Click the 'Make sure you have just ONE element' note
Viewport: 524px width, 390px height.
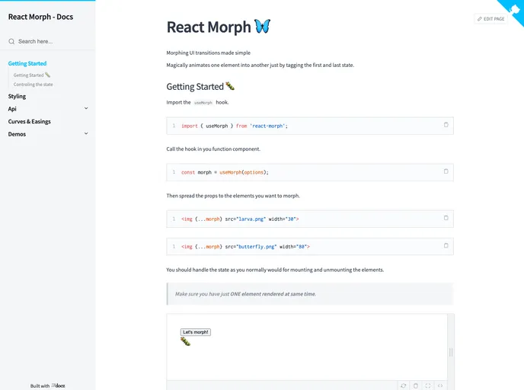click(x=310, y=294)
